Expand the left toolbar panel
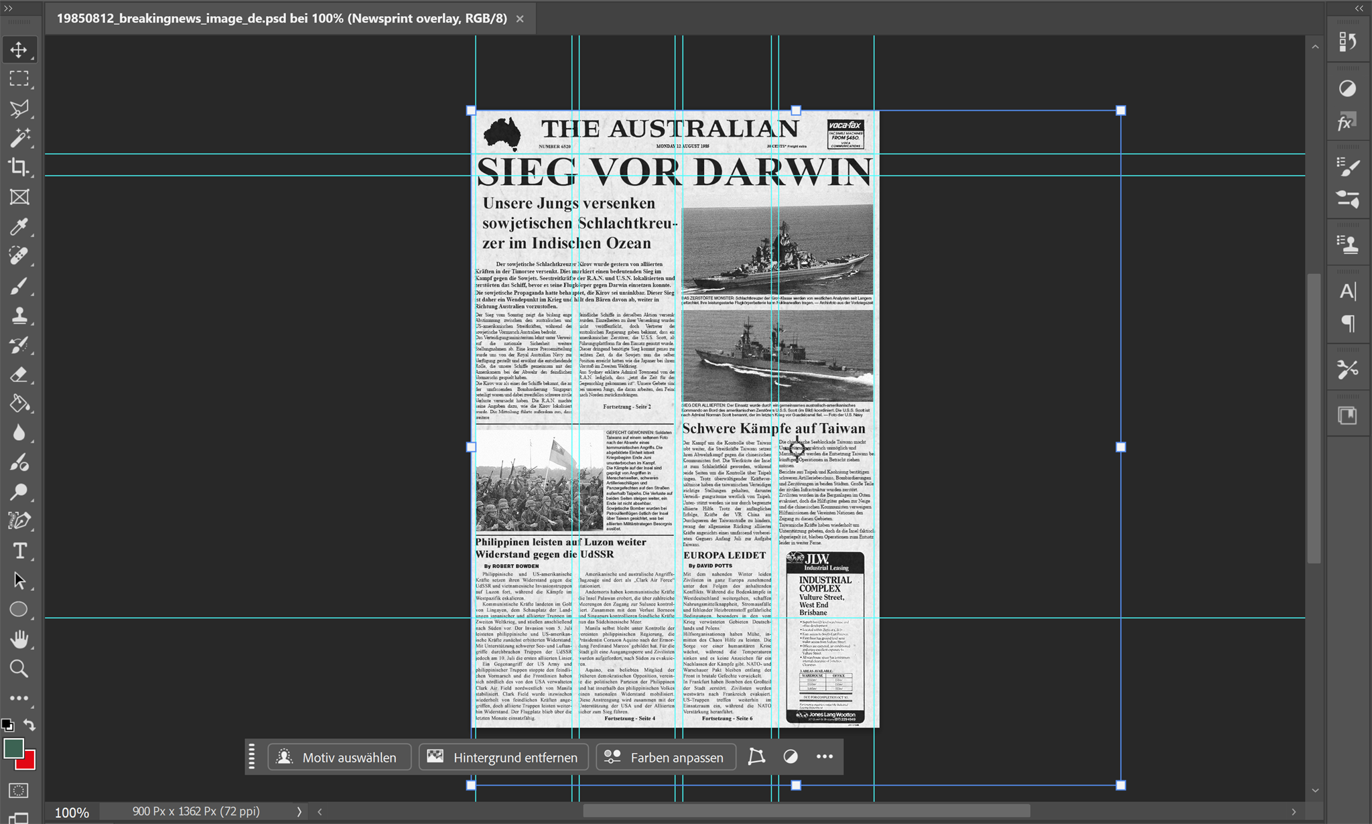This screenshot has height=824, width=1372. [9, 8]
